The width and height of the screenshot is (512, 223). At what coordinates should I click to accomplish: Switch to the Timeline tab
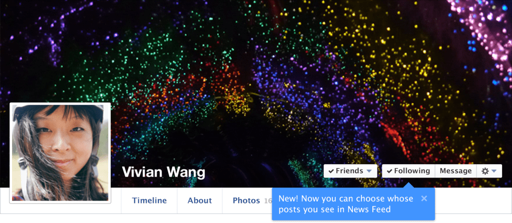149,201
